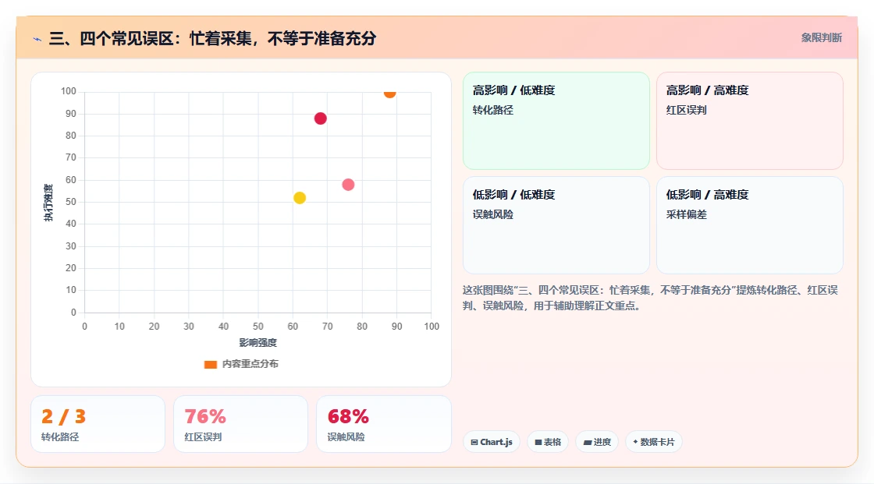The width and height of the screenshot is (874, 484).
Task: Click the 进度 tag
Action: (597, 442)
